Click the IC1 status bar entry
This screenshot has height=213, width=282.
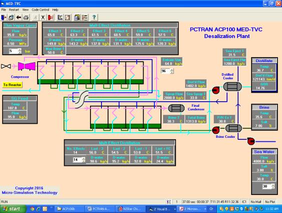tap(244, 202)
